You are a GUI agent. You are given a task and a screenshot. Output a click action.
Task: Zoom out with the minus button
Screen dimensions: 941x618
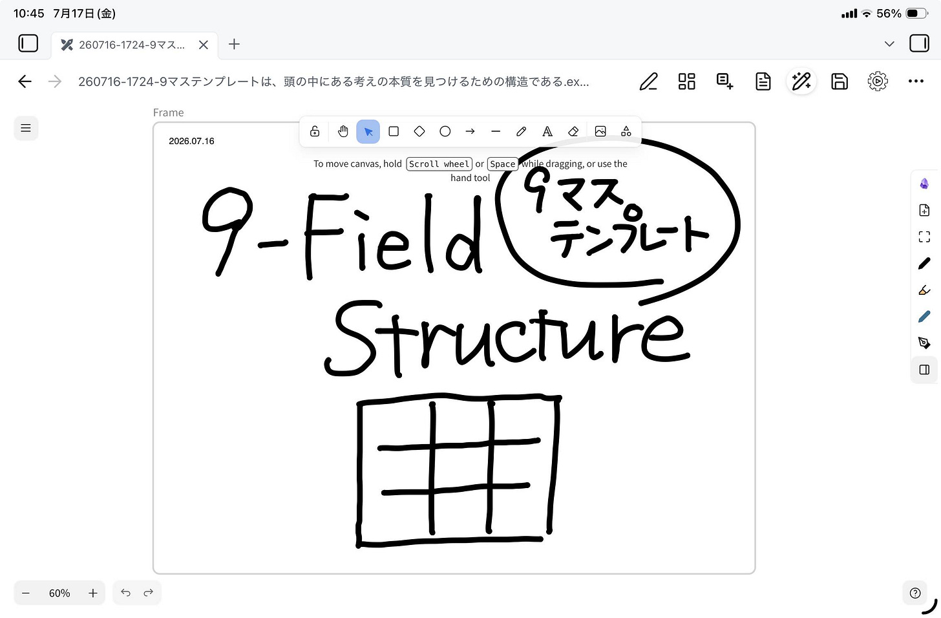click(x=26, y=593)
